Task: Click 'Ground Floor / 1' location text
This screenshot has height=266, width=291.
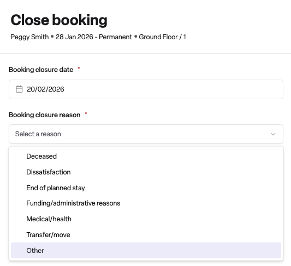Action: (162, 37)
